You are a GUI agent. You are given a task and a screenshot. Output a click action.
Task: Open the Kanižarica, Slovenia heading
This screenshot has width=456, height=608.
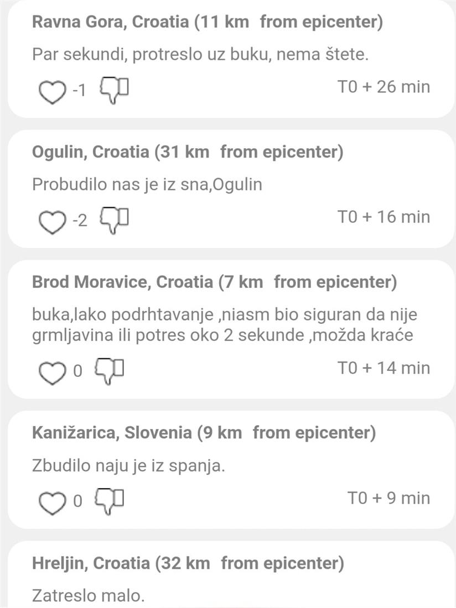(x=204, y=433)
